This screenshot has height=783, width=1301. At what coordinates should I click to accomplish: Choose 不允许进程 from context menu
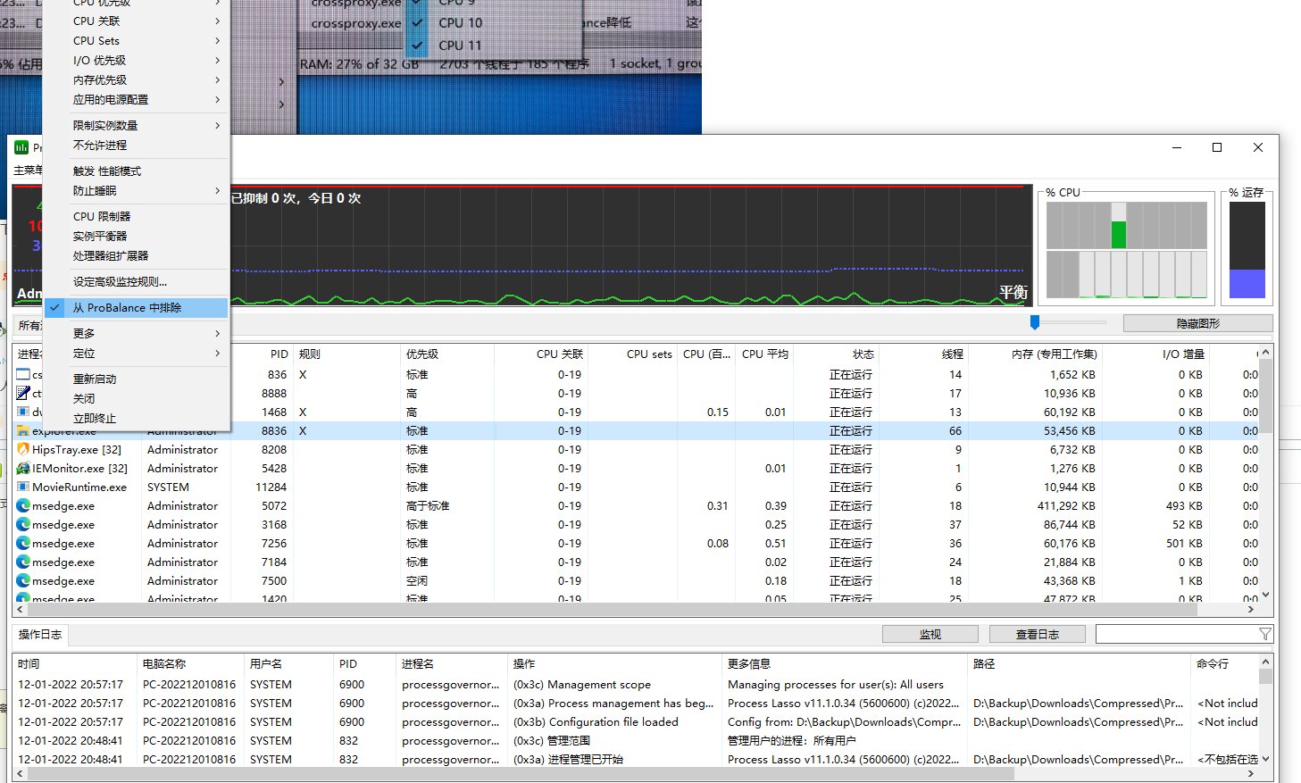pyautogui.click(x=137, y=145)
